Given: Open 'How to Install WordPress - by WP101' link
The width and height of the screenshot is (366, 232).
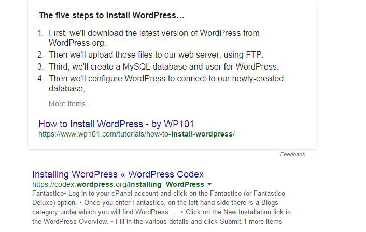Looking at the screenshot, I should click(116, 124).
